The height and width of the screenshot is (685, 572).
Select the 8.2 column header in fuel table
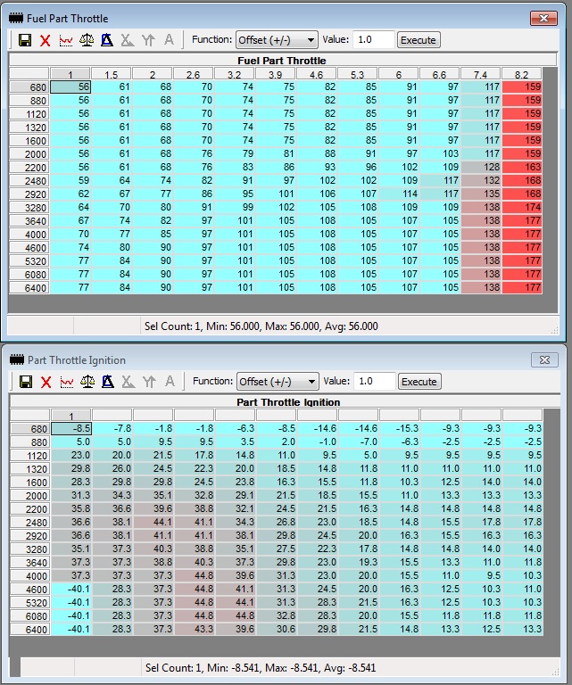tap(522, 74)
